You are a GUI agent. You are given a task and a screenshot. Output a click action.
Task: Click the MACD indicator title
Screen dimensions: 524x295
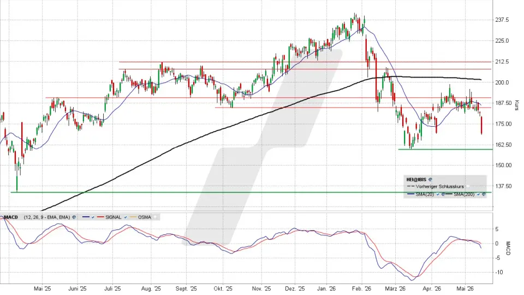(11, 217)
